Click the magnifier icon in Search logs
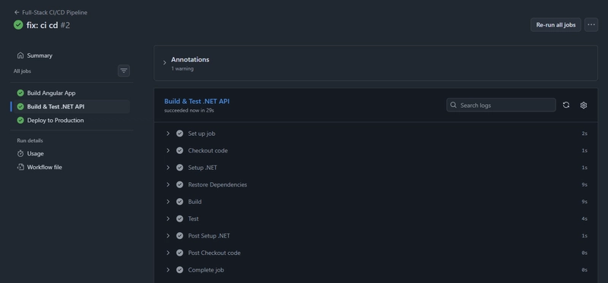 click(x=453, y=105)
